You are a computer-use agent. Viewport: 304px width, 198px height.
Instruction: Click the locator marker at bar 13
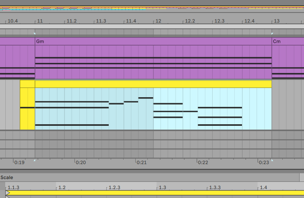272,33
